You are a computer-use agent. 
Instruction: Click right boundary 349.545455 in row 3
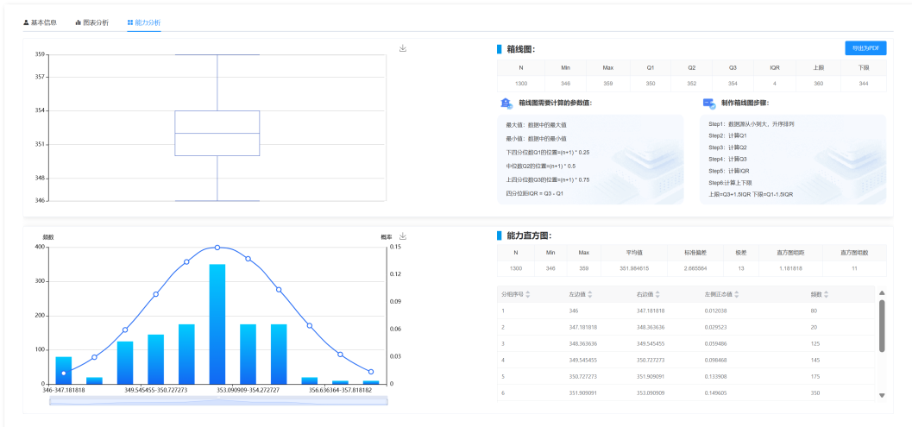[x=650, y=344]
